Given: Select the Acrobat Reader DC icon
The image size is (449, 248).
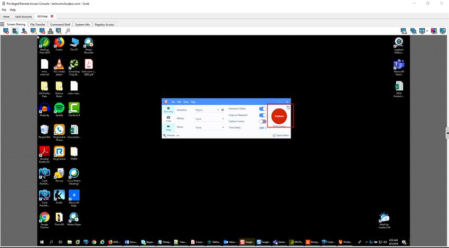Looking at the screenshot, I should tap(44, 154).
